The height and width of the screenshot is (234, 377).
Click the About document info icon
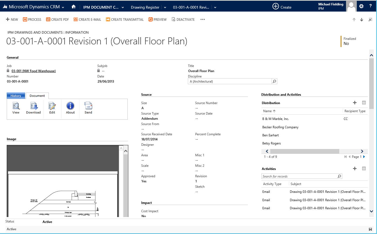click(x=70, y=108)
